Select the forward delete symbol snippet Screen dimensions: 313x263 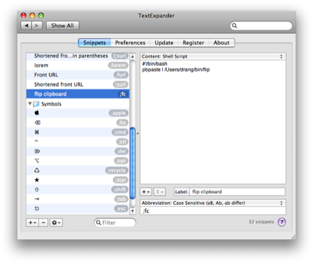(78, 151)
